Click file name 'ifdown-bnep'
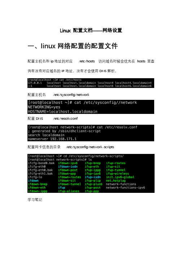The width and height of the screenshot is (182, 257). [38, 184]
